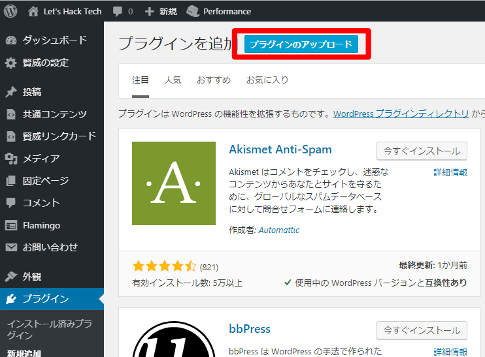Image resolution: width=485 pixels, height=357 pixels.
Task: Click the 外観 brush icon
Action: click(x=11, y=276)
